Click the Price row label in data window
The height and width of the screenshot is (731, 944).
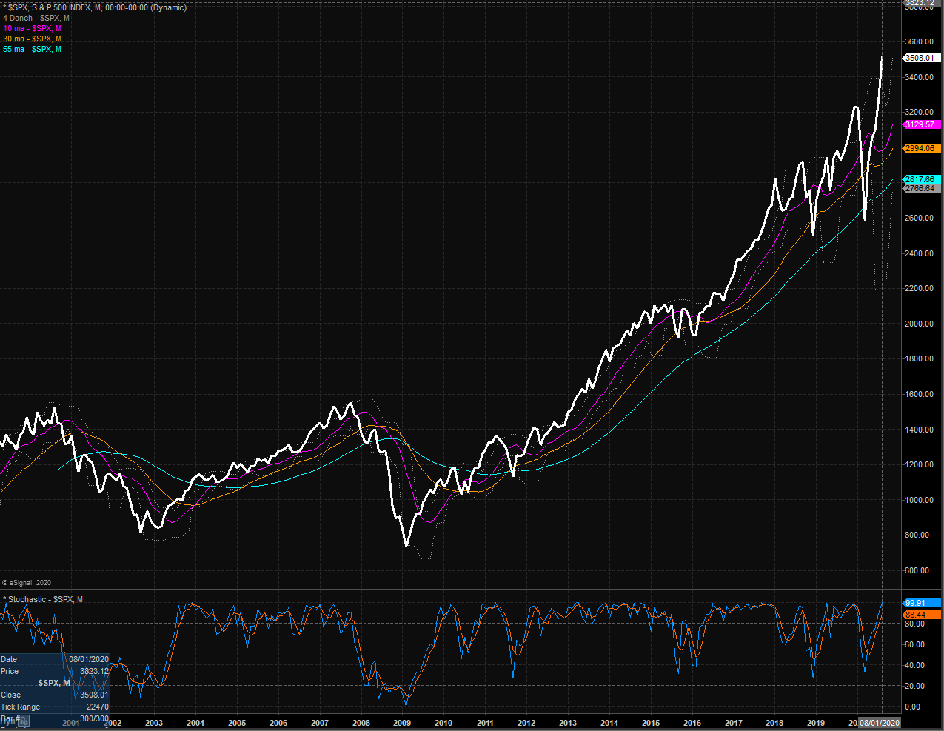10,671
